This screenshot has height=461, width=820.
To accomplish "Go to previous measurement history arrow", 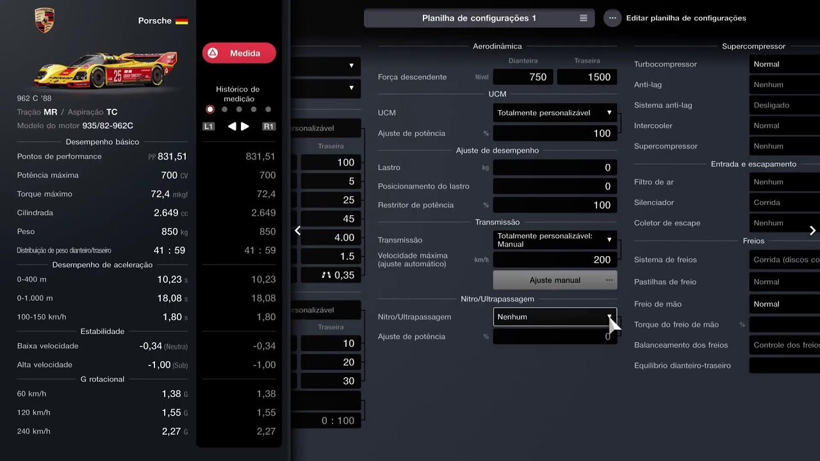I will [232, 127].
